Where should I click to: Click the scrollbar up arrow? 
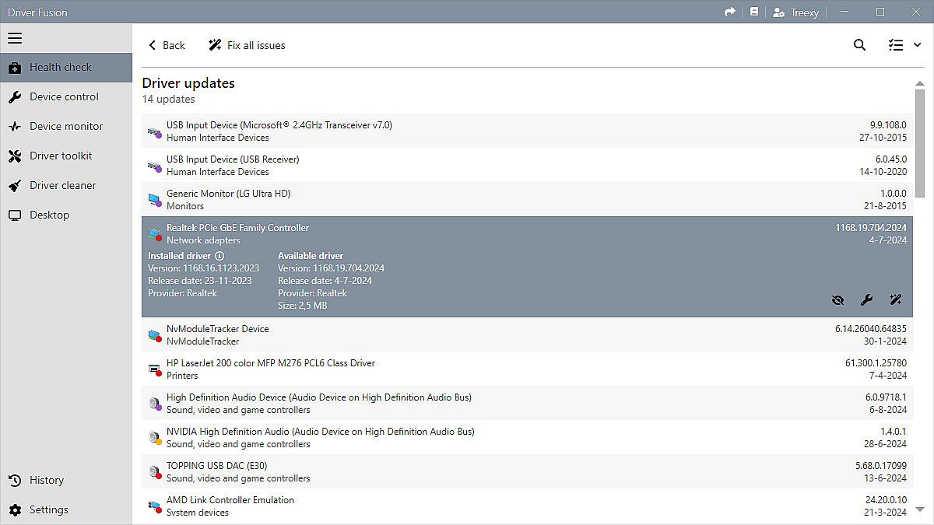pyautogui.click(x=920, y=83)
